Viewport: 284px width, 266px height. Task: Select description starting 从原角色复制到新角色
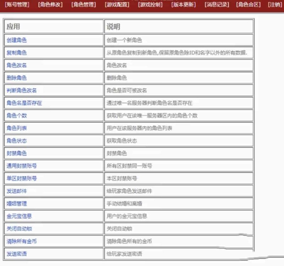(x=177, y=52)
